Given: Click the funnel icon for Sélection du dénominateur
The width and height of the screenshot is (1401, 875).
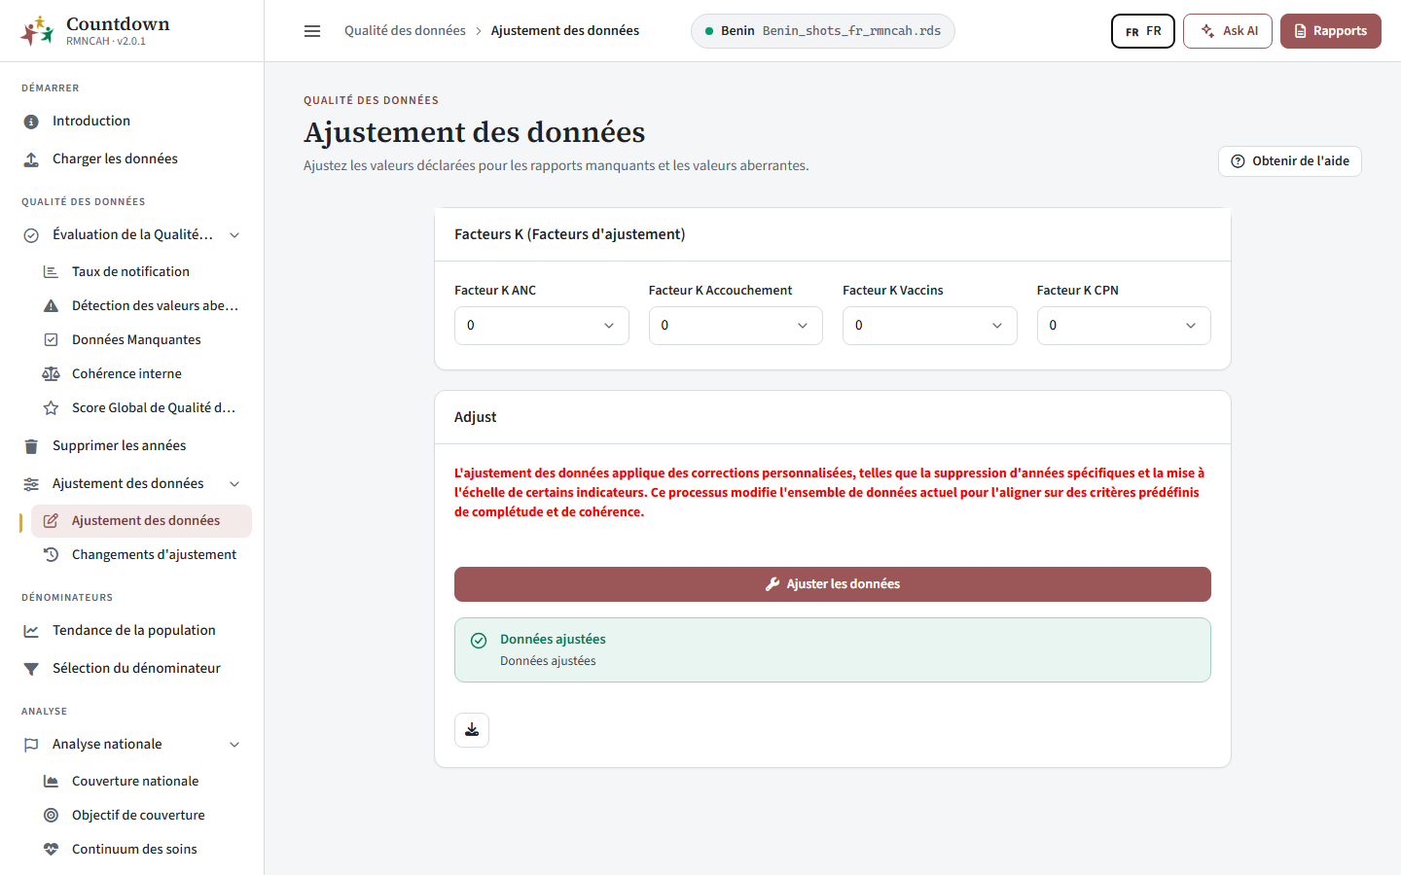Looking at the screenshot, I should tap(31, 669).
